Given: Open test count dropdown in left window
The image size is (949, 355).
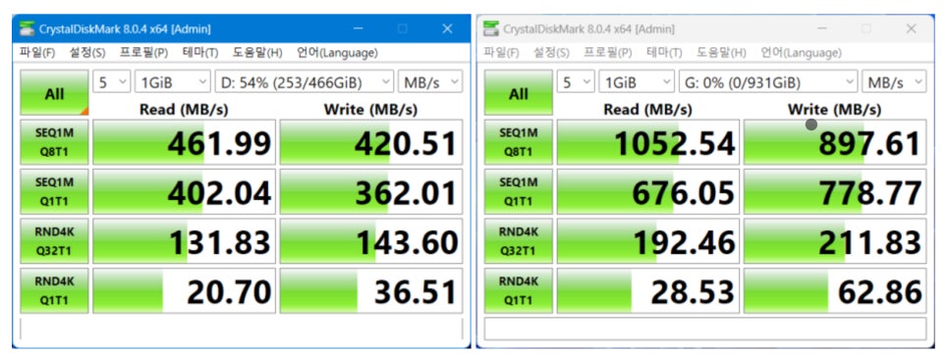Looking at the screenshot, I should pos(111,82).
